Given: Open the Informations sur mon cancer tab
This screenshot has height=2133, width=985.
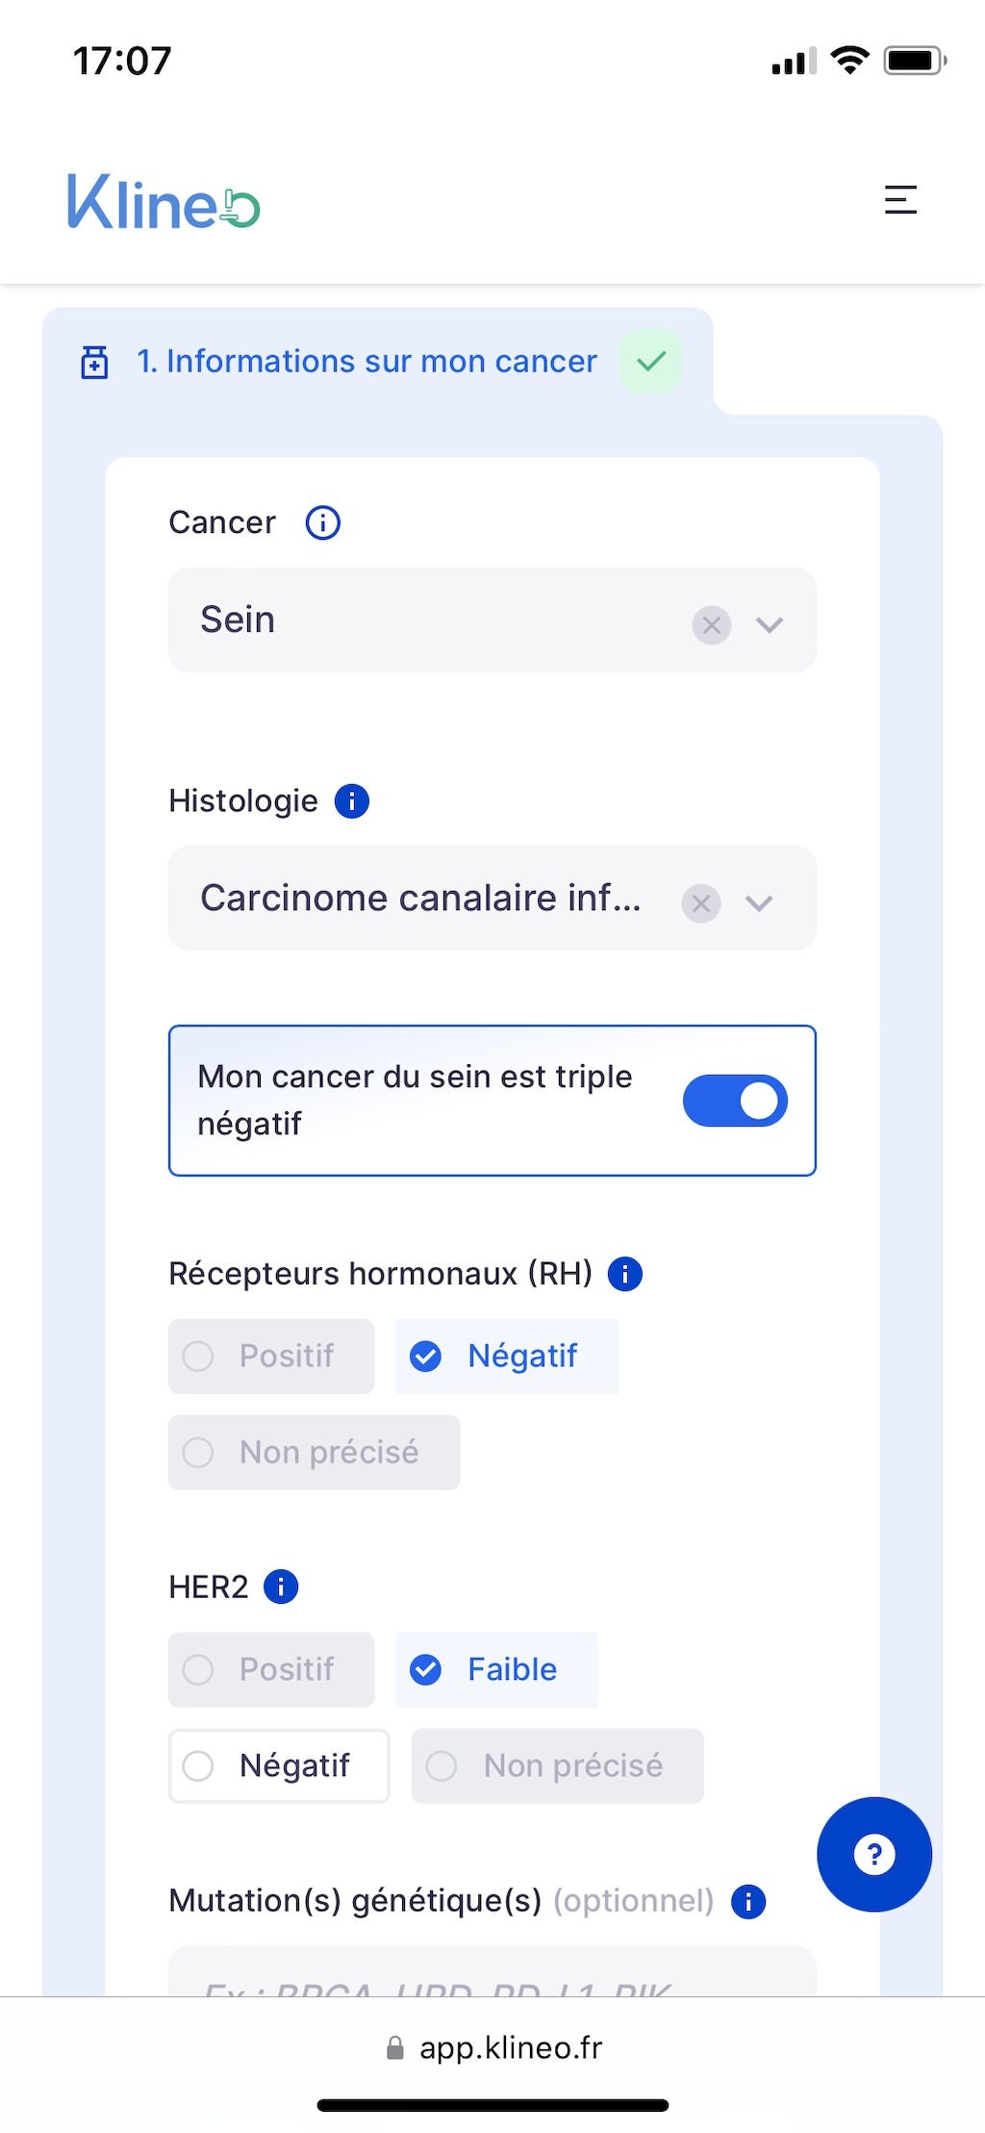Looking at the screenshot, I should 366,362.
